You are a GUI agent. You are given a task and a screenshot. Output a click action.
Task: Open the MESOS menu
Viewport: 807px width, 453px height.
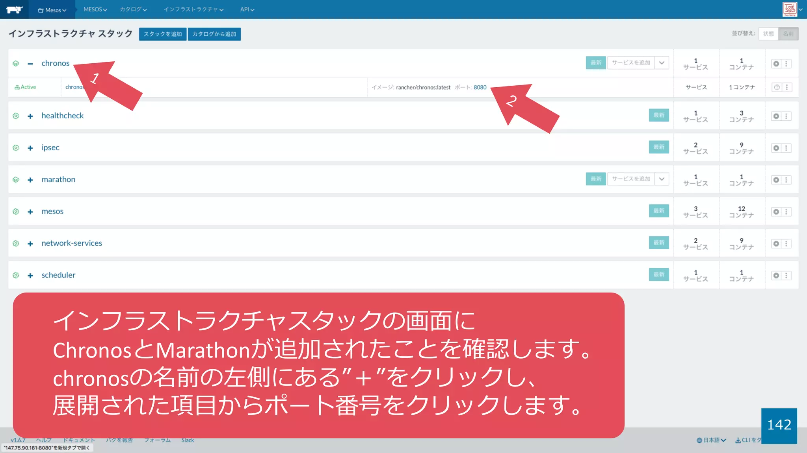[x=95, y=9]
